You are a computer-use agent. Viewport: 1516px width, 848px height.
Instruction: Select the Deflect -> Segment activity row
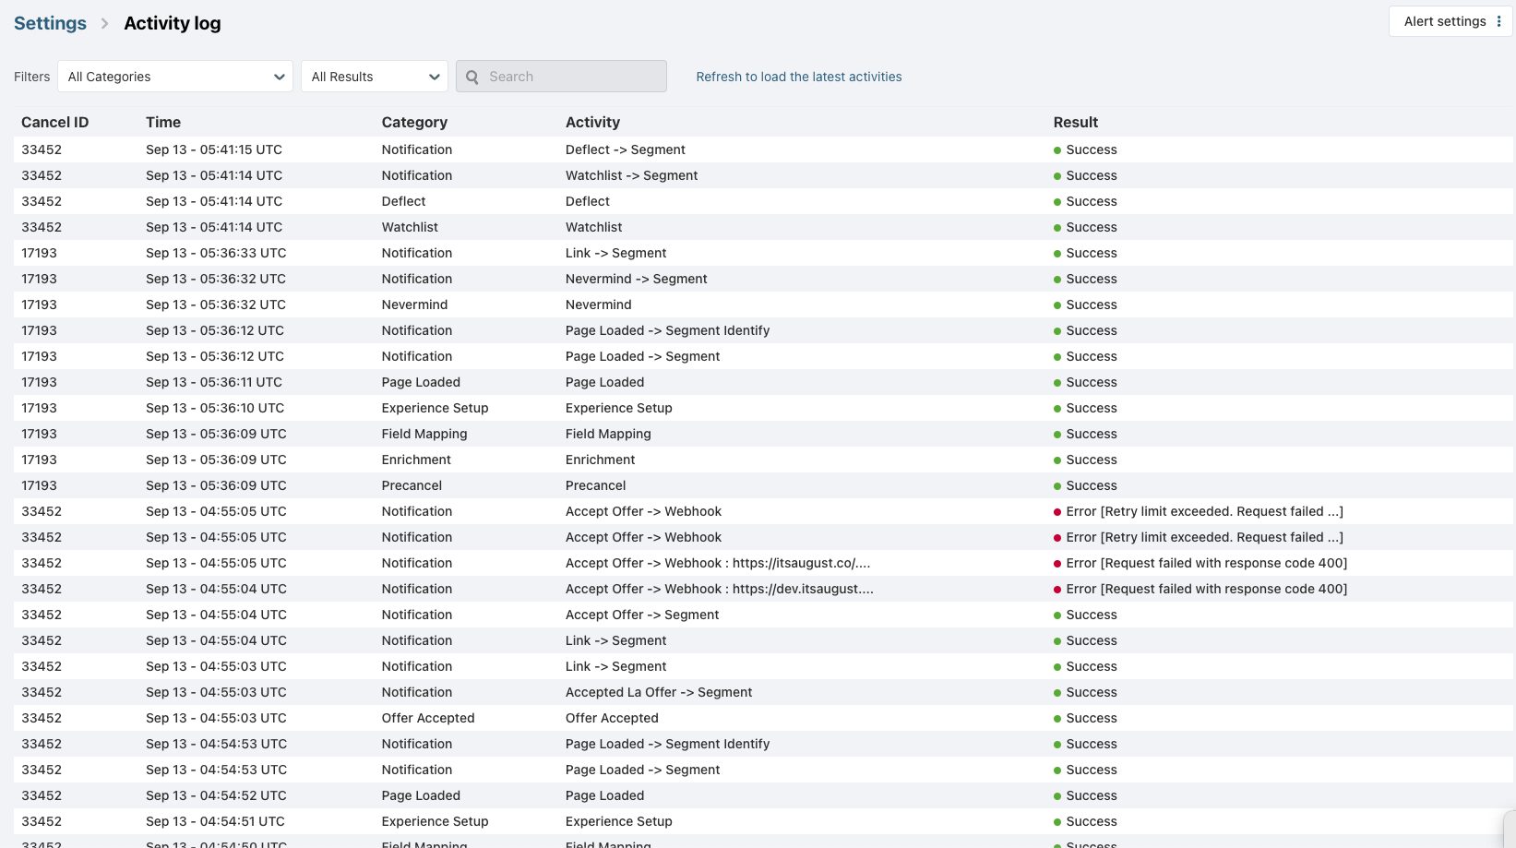click(625, 149)
